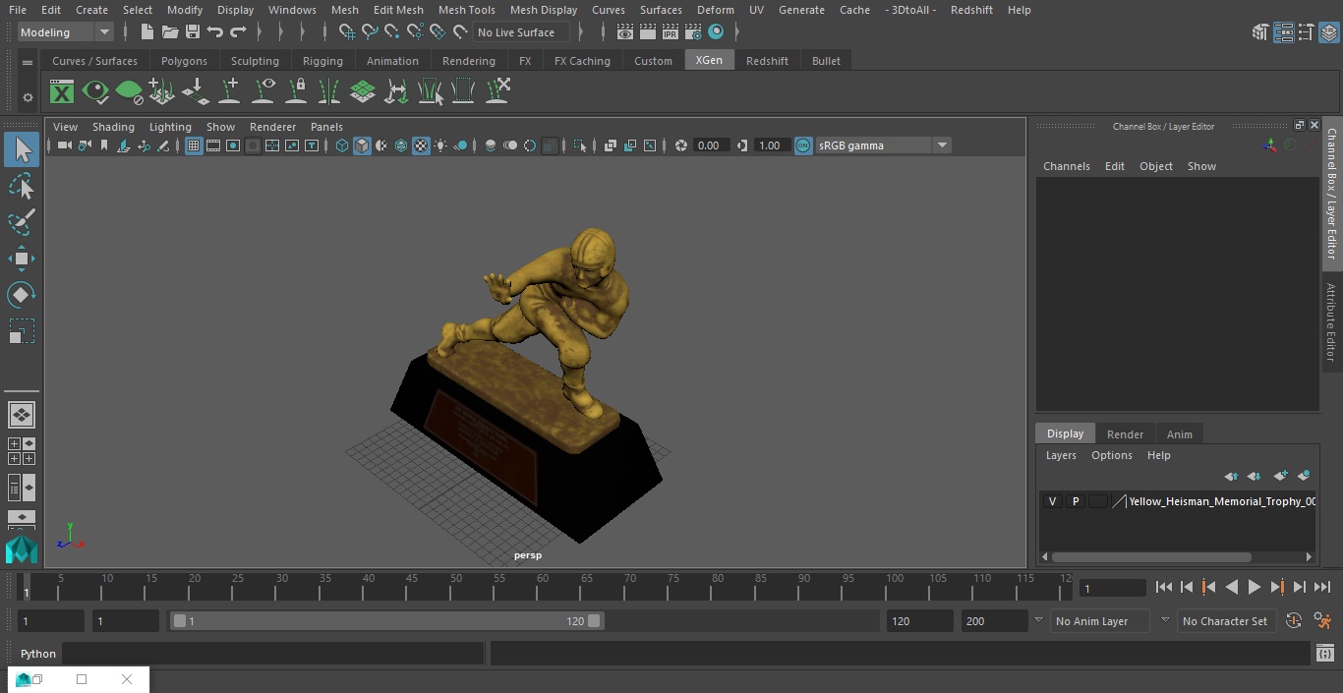Viewport: 1343px width, 693px height.
Task: Select the Lasso tool in the toolbox
Action: click(21, 186)
